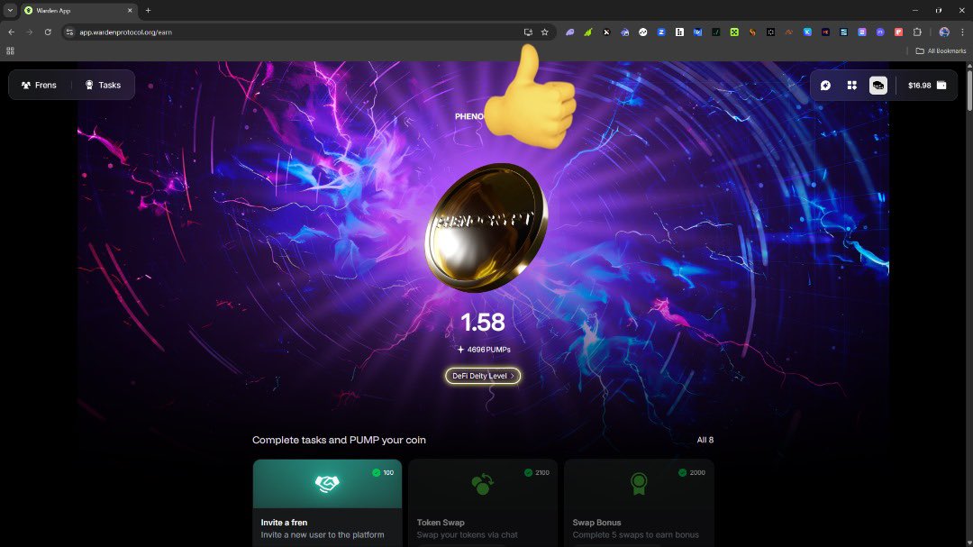Open the Swap Bonus task card
The height and width of the screenshot is (547, 973).
coord(639,503)
